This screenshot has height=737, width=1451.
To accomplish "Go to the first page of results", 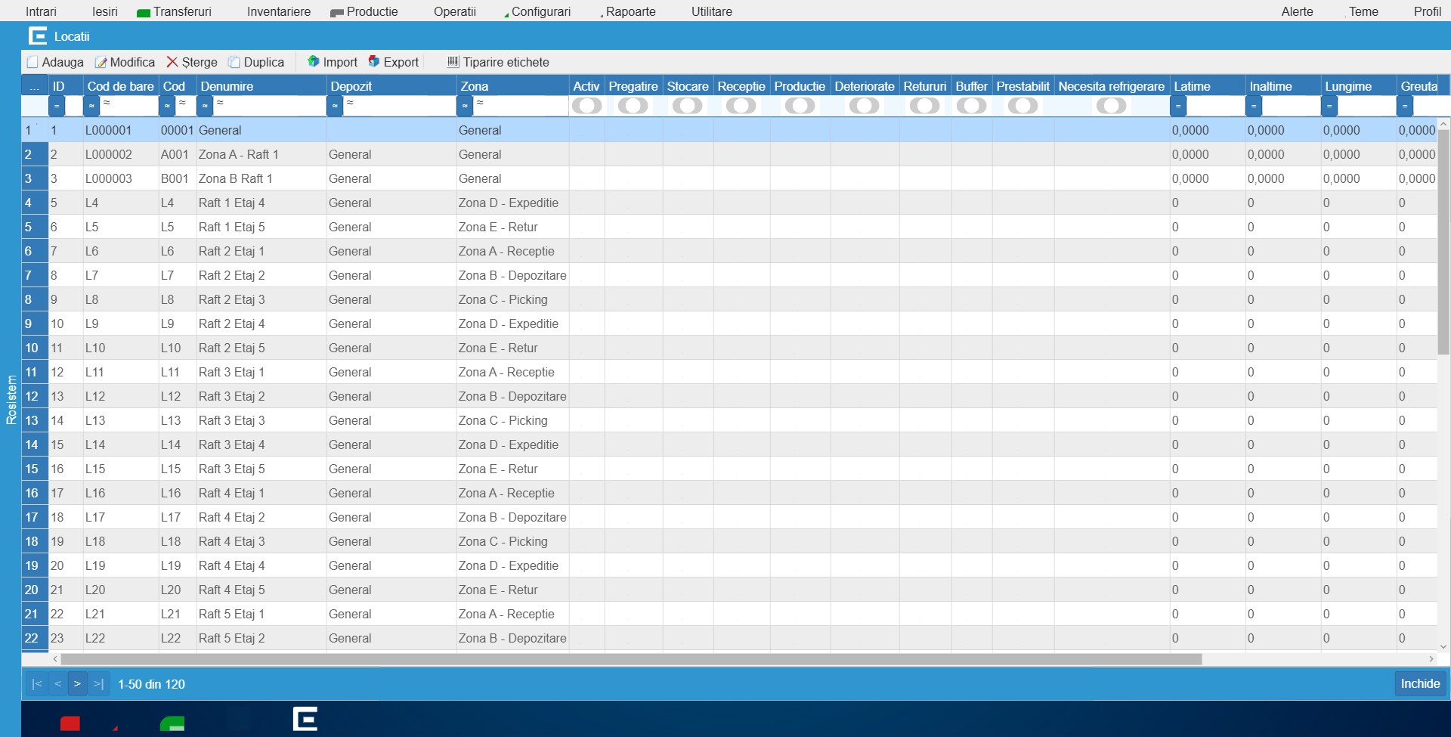I will (36, 684).
